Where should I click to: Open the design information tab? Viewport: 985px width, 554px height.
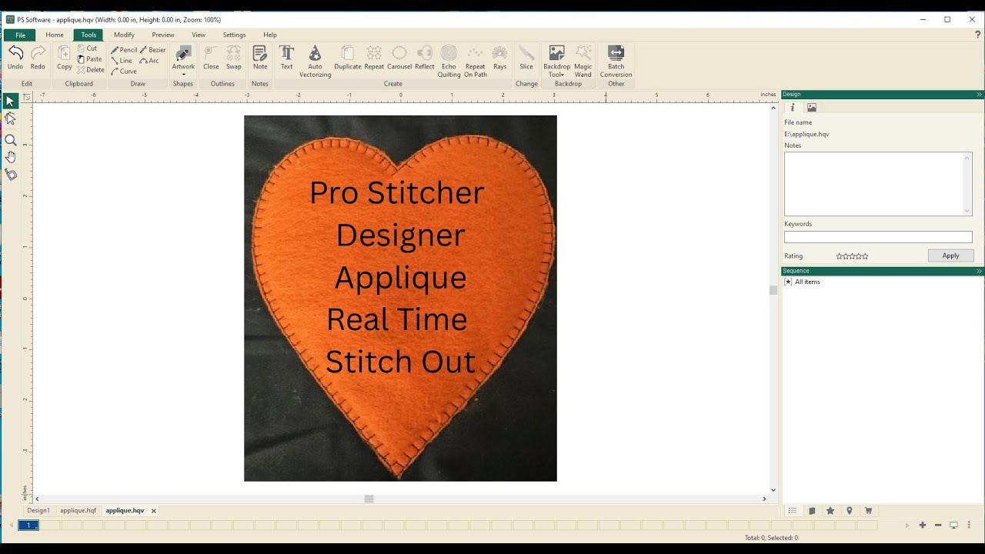tap(793, 108)
